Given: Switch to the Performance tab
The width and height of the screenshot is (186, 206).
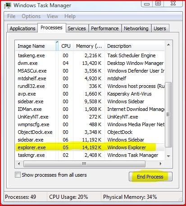Looking at the screenshot, I should tap(105, 28).
